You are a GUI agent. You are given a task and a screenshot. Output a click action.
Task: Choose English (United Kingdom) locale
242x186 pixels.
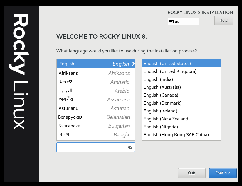click(x=181, y=71)
